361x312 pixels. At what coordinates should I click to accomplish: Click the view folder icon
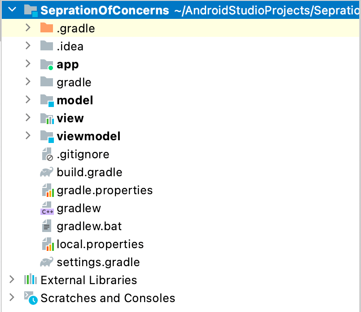(47, 118)
